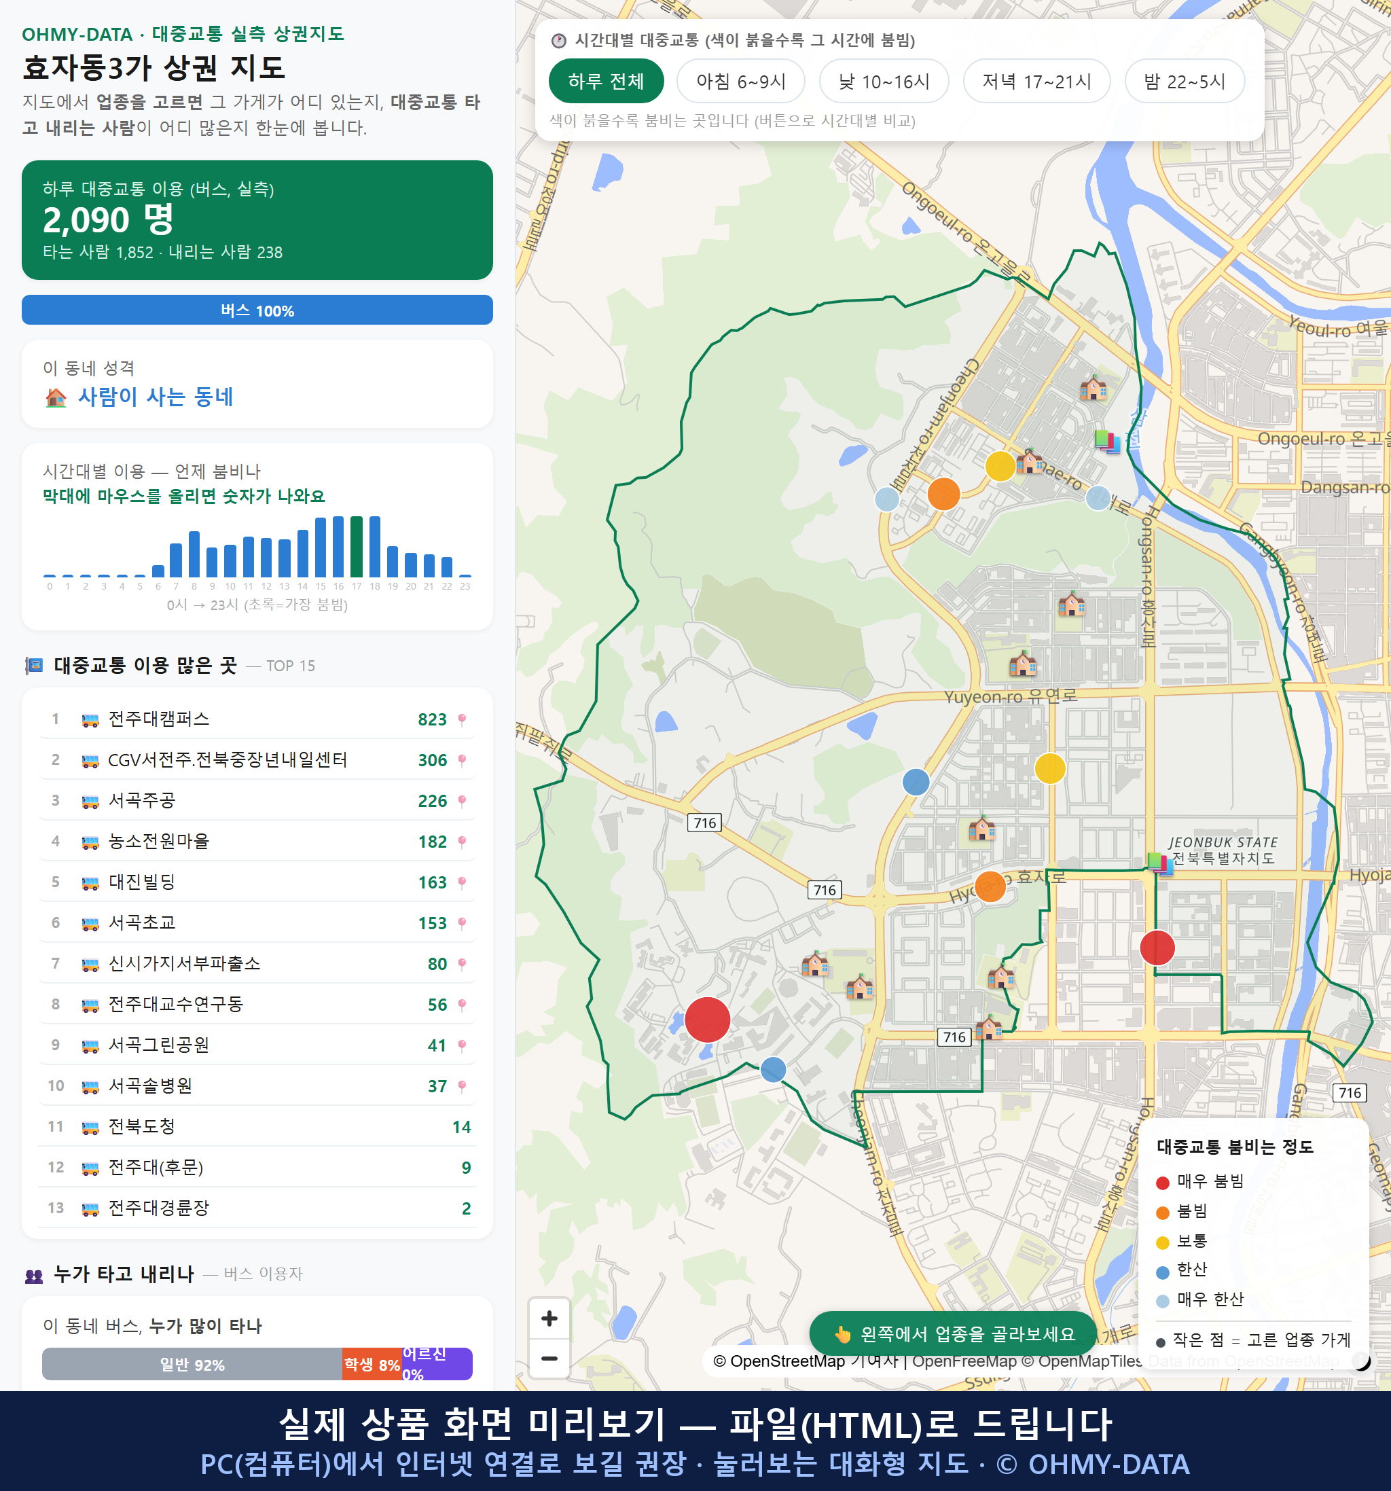Click the bus icon on 농소전원마을 row
Viewport: 1391px width, 1491px height.
pos(90,843)
